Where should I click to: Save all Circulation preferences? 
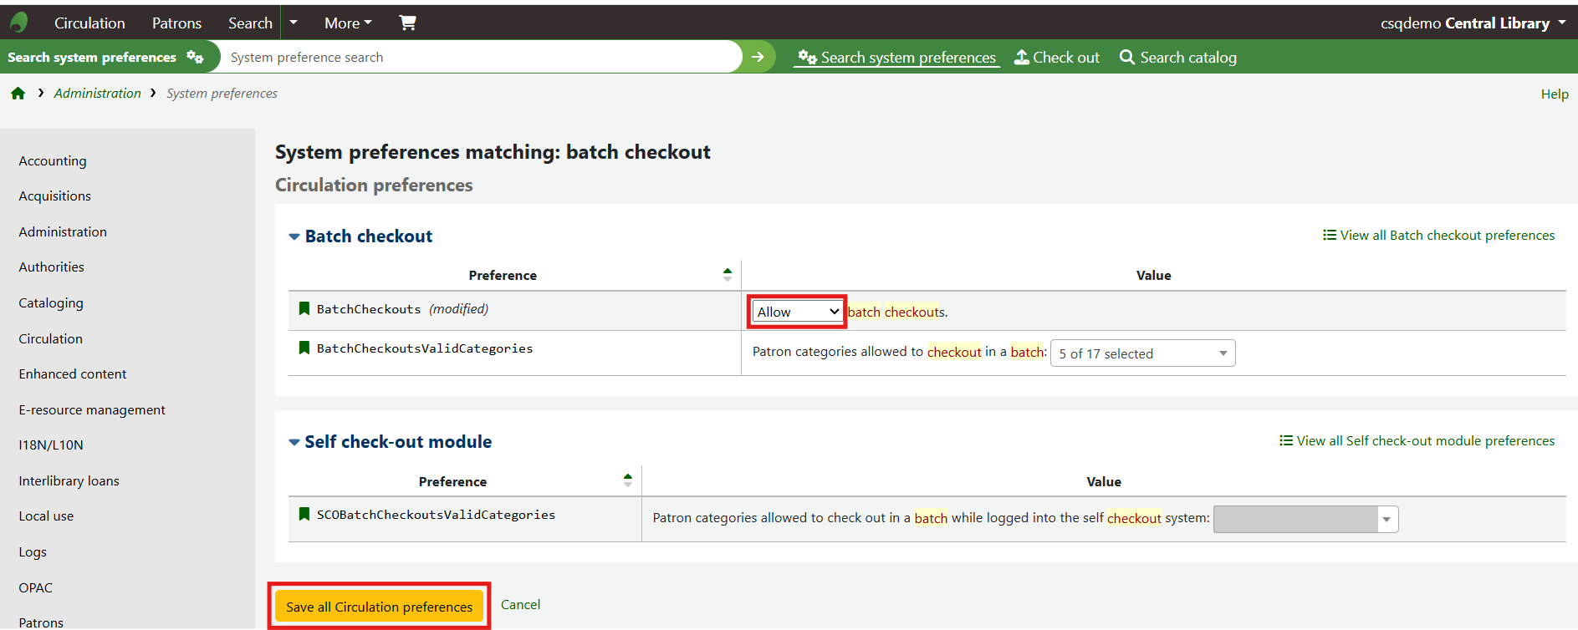click(380, 607)
